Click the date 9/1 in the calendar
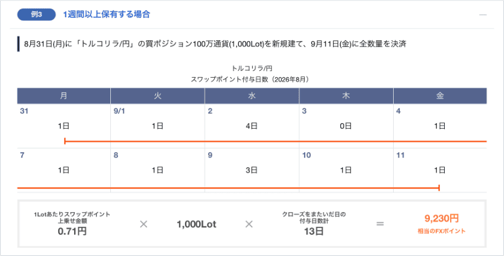The height and width of the screenshot is (256, 504). point(119,111)
